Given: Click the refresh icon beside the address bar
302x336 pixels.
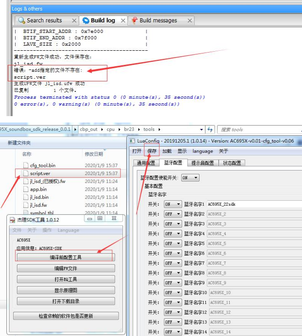Looking at the screenshot, I should point(210,129).
